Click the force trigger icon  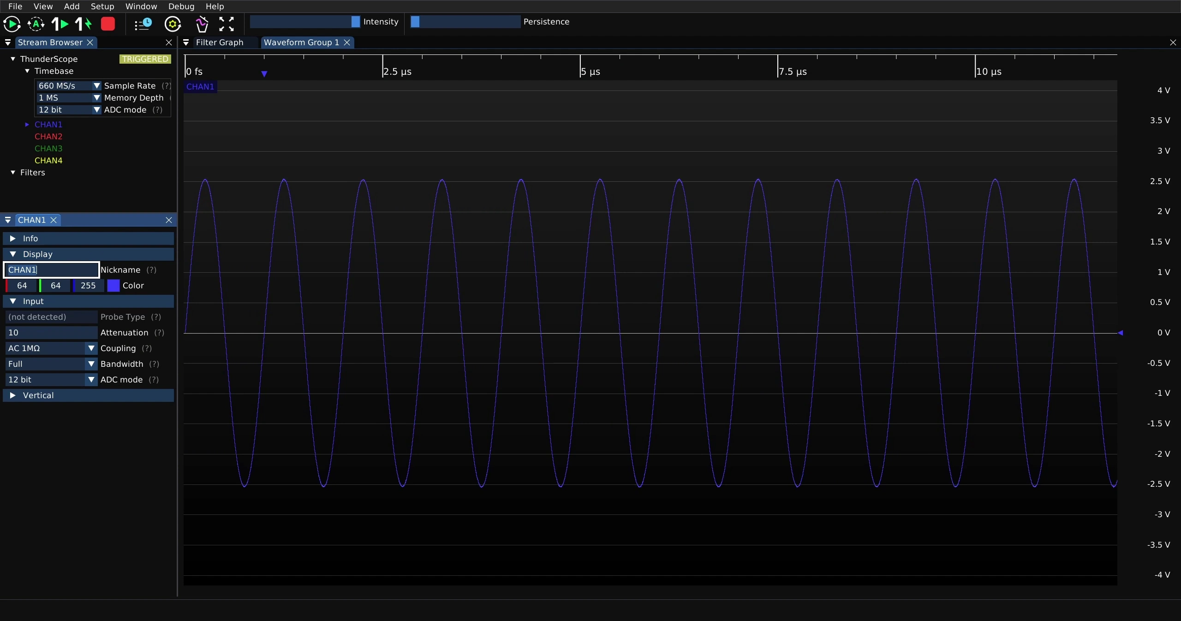pyautogui.click(x=84, y=24)
